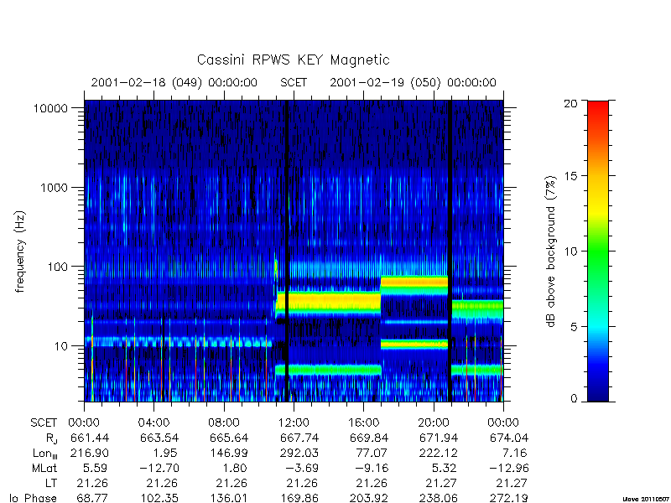671x503 pixels.
Task: Click the color bar value 15
Action: pyautogui.click(x=570, y=176)
